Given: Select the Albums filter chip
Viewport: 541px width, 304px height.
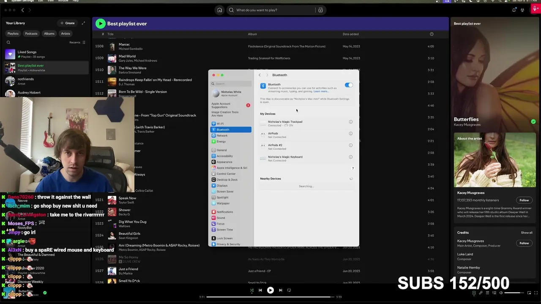Looking at the screenshot, I should pyautogui.click(x=49, y=33).
